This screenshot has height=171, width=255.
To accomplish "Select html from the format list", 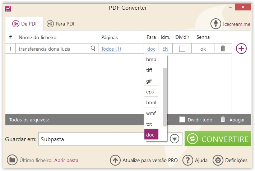I will tap(151, 102).
